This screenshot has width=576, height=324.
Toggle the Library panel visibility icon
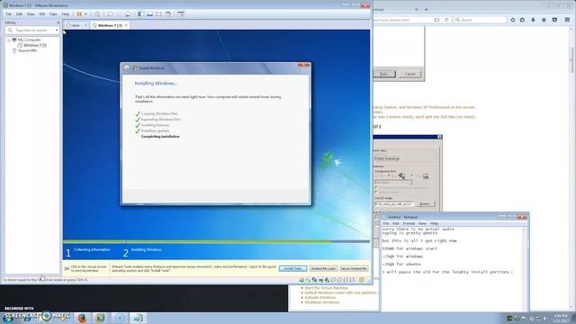140,14
